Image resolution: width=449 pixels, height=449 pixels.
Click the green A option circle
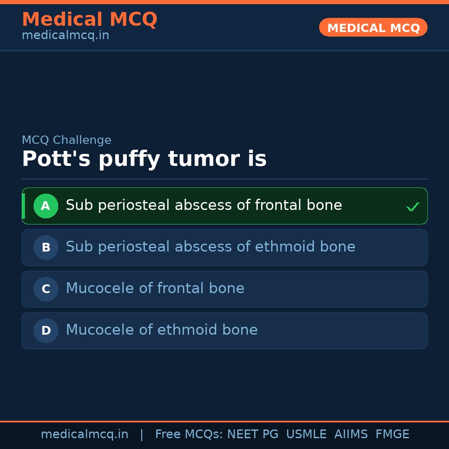46,206
